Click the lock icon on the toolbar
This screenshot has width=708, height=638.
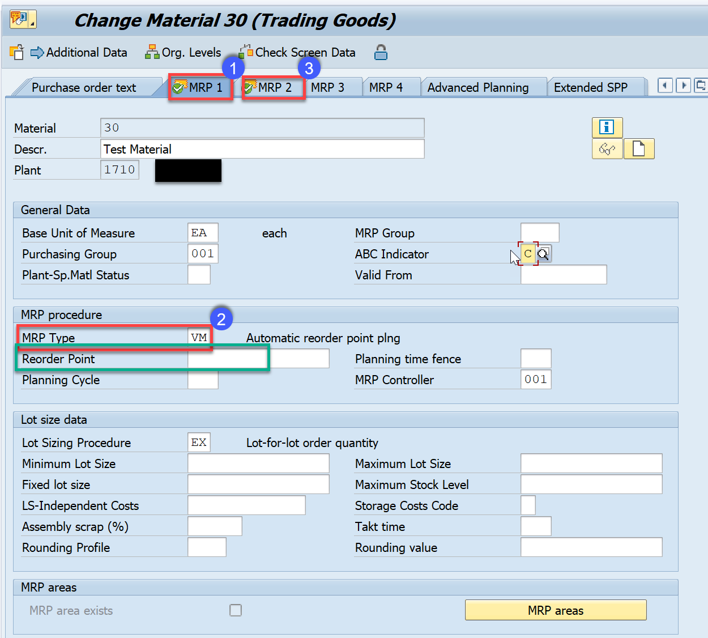pos(381,52)
